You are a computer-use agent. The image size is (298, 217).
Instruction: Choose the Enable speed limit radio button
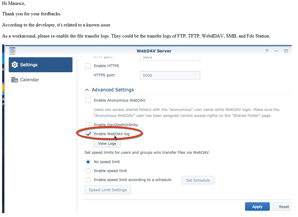point(88,171)
